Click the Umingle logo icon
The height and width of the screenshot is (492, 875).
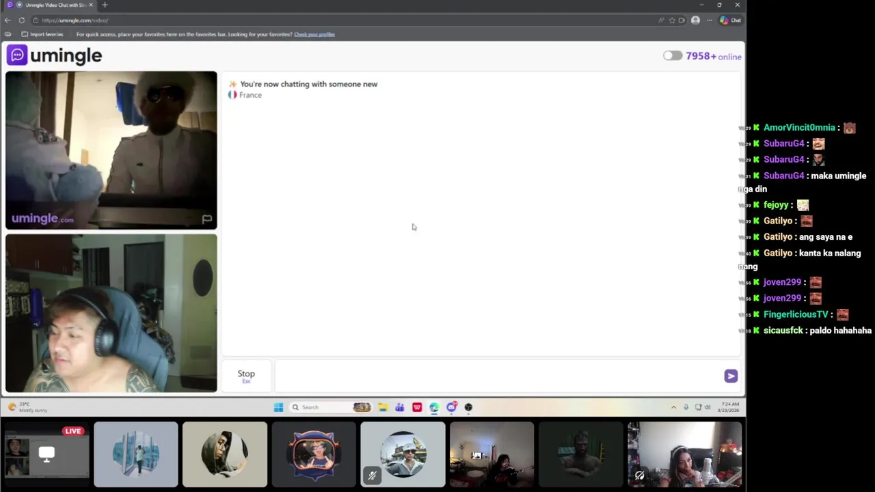tap(17, 55)
